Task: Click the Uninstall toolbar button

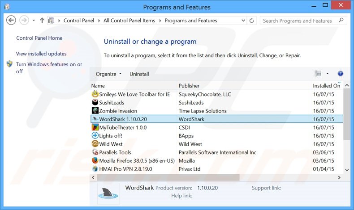Action: point(139,74)
